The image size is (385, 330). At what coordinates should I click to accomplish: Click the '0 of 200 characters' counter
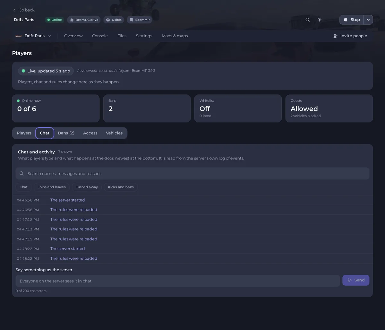click(31, 291)
